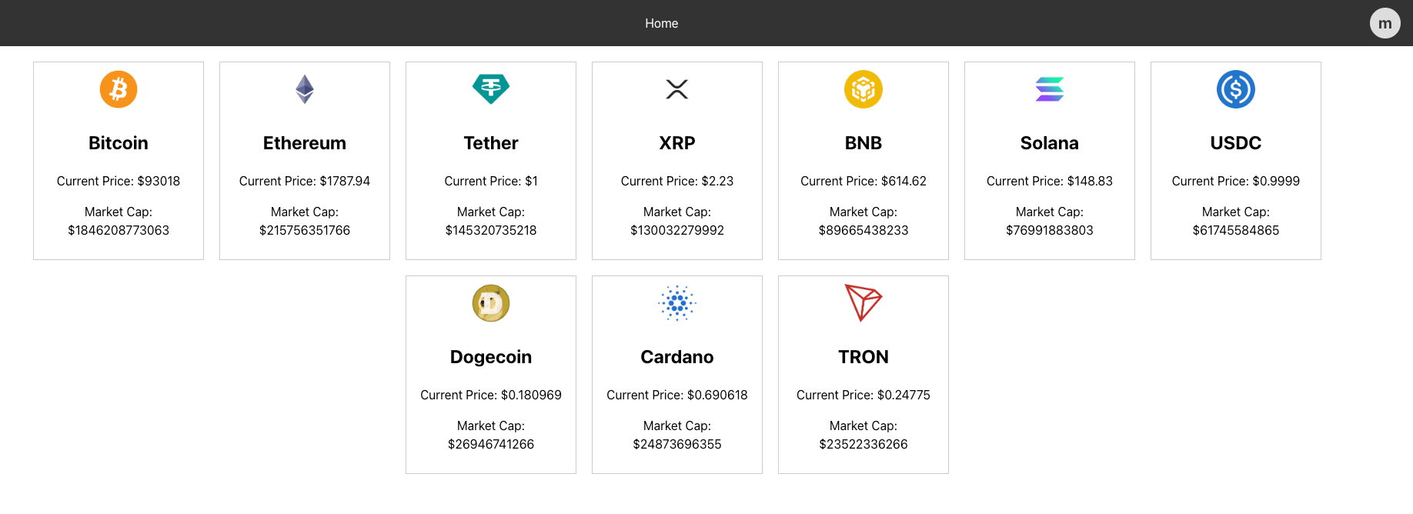Viewport: 1413px width, 514px height.
Task: Click the Dogecoin logo icon
Action: pyautogui.click(x=491, y=303)
